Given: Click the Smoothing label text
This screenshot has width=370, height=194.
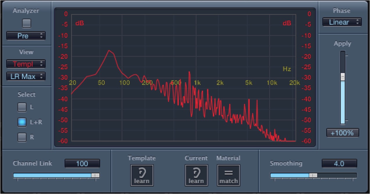Looking at the screenshot, I should point(286,163).
